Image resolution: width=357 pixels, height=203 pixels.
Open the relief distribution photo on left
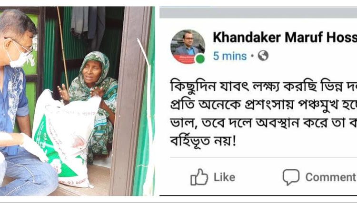[x=78, y=101]
